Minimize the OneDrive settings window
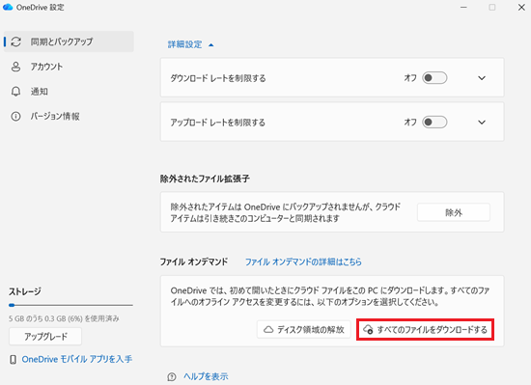531x385 pixels. coord(463,7)
